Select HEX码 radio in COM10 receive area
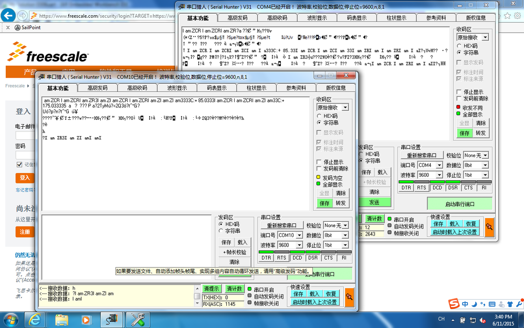 click(319, 116)
